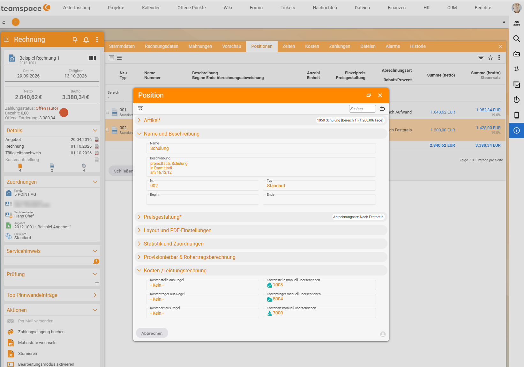The width and height of the screenshot is (524, 367).
Task: Collapse the Name und Beschreibung section
Action: [x=261, y=134]
